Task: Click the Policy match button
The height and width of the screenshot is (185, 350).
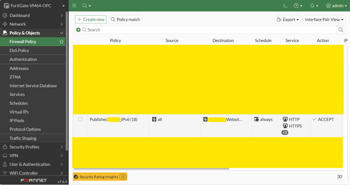Action: (x=125, y=19)
